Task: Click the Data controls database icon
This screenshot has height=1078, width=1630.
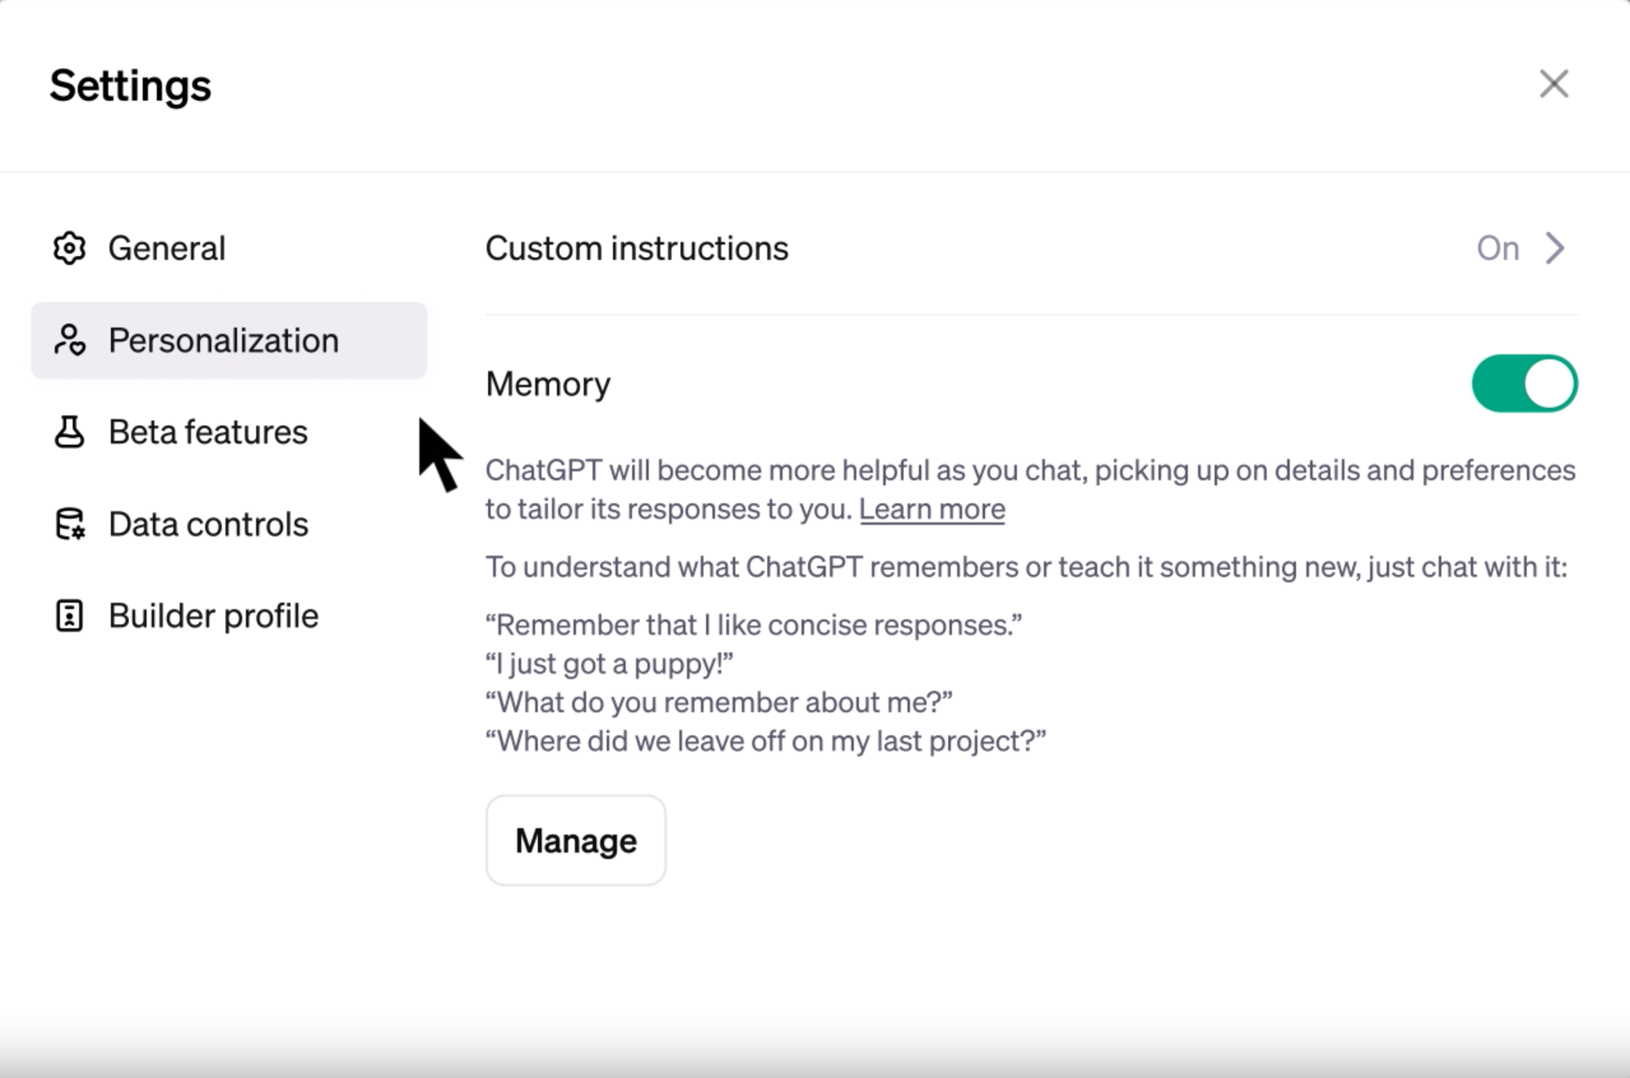Action: click(x=69, y=524)
